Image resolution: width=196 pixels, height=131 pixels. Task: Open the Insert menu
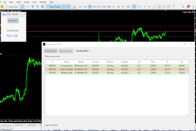click(18, 2)
